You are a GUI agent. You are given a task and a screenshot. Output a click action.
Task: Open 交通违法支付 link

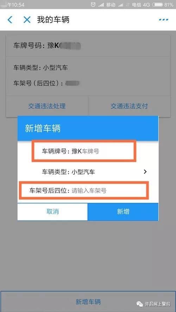click(129, 106)
